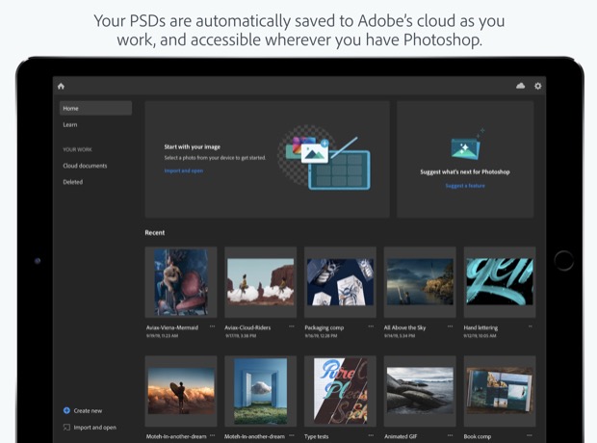Click the Create new plus icon
Screen dimensions: 597x443
[66, 410]
